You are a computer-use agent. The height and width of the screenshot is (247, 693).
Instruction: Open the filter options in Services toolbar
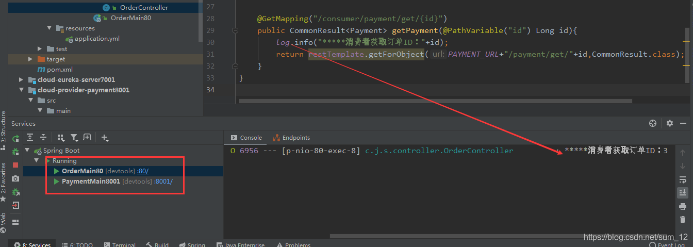pyautogui.click(x=74, y=137)
